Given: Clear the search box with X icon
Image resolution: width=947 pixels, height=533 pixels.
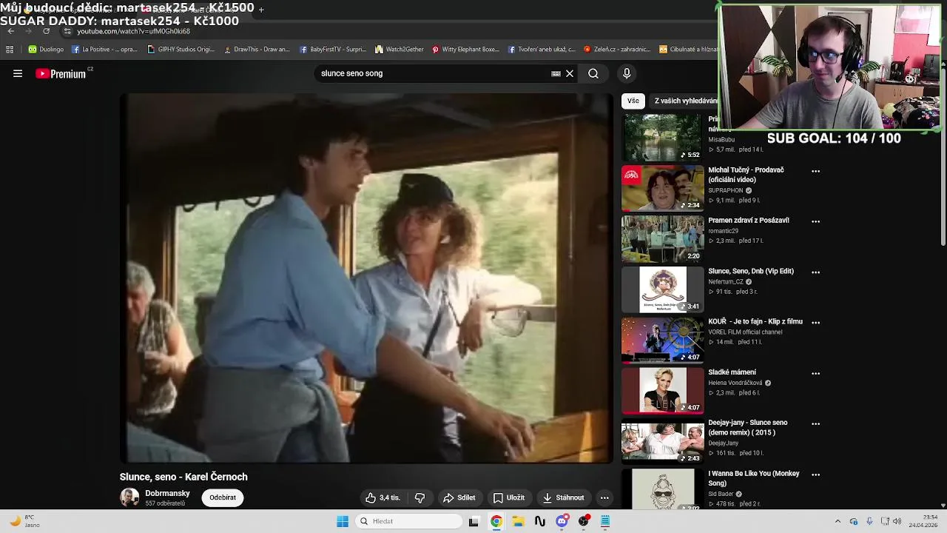Looking at the screenshot, I should [x=570, y=73].
